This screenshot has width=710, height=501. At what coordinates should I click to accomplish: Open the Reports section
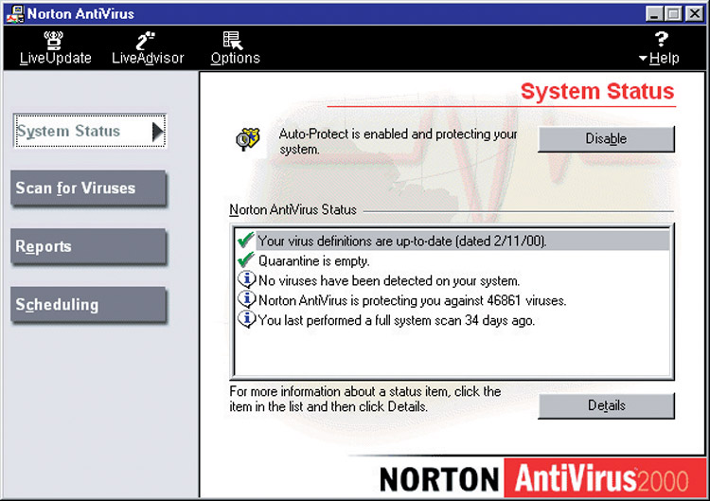pos(88,246)
